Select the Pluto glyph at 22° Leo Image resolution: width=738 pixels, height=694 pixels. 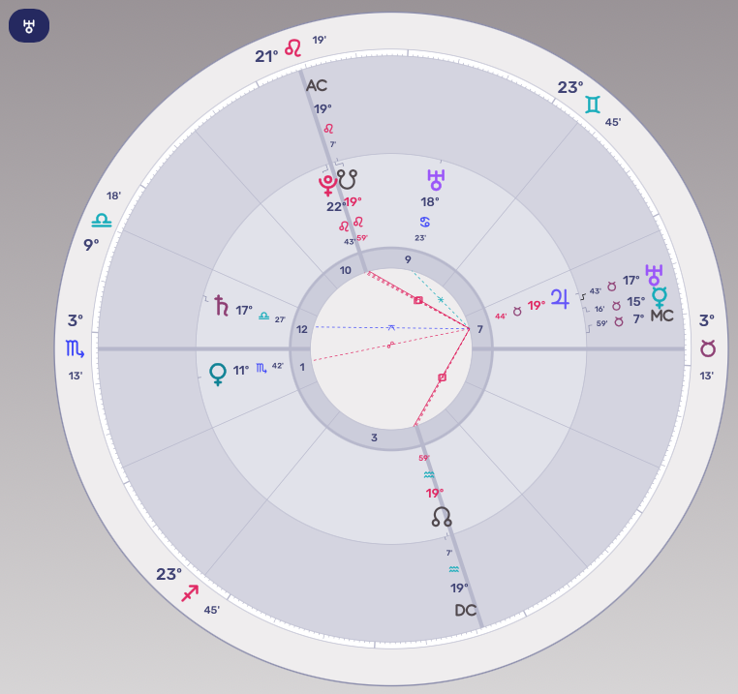[327, 180]
